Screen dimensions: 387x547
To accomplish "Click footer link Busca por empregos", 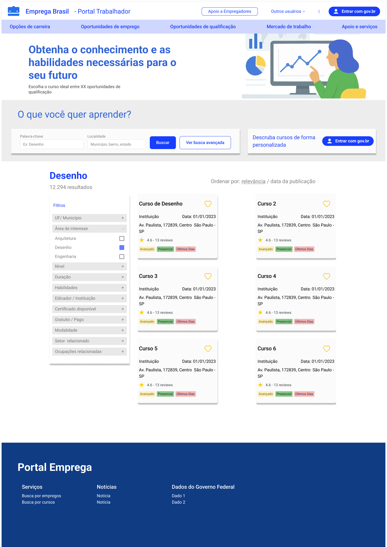I will 42,496.
